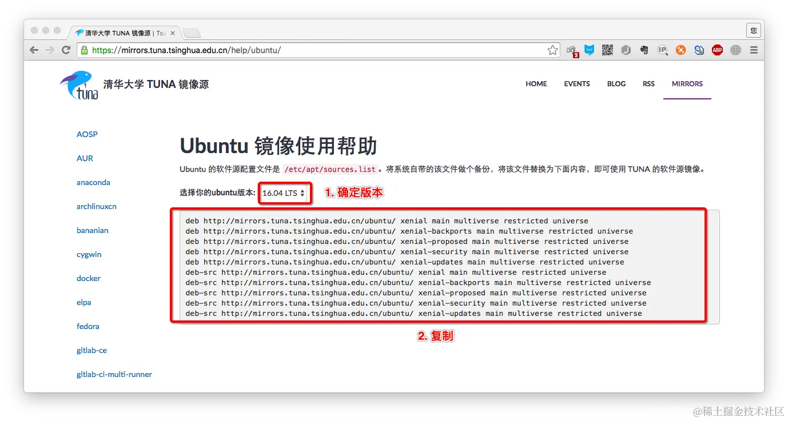Click the green HTTPS padlock icon
The height and width of the screenshot is (421, 788).
click(x=85, y=50)
